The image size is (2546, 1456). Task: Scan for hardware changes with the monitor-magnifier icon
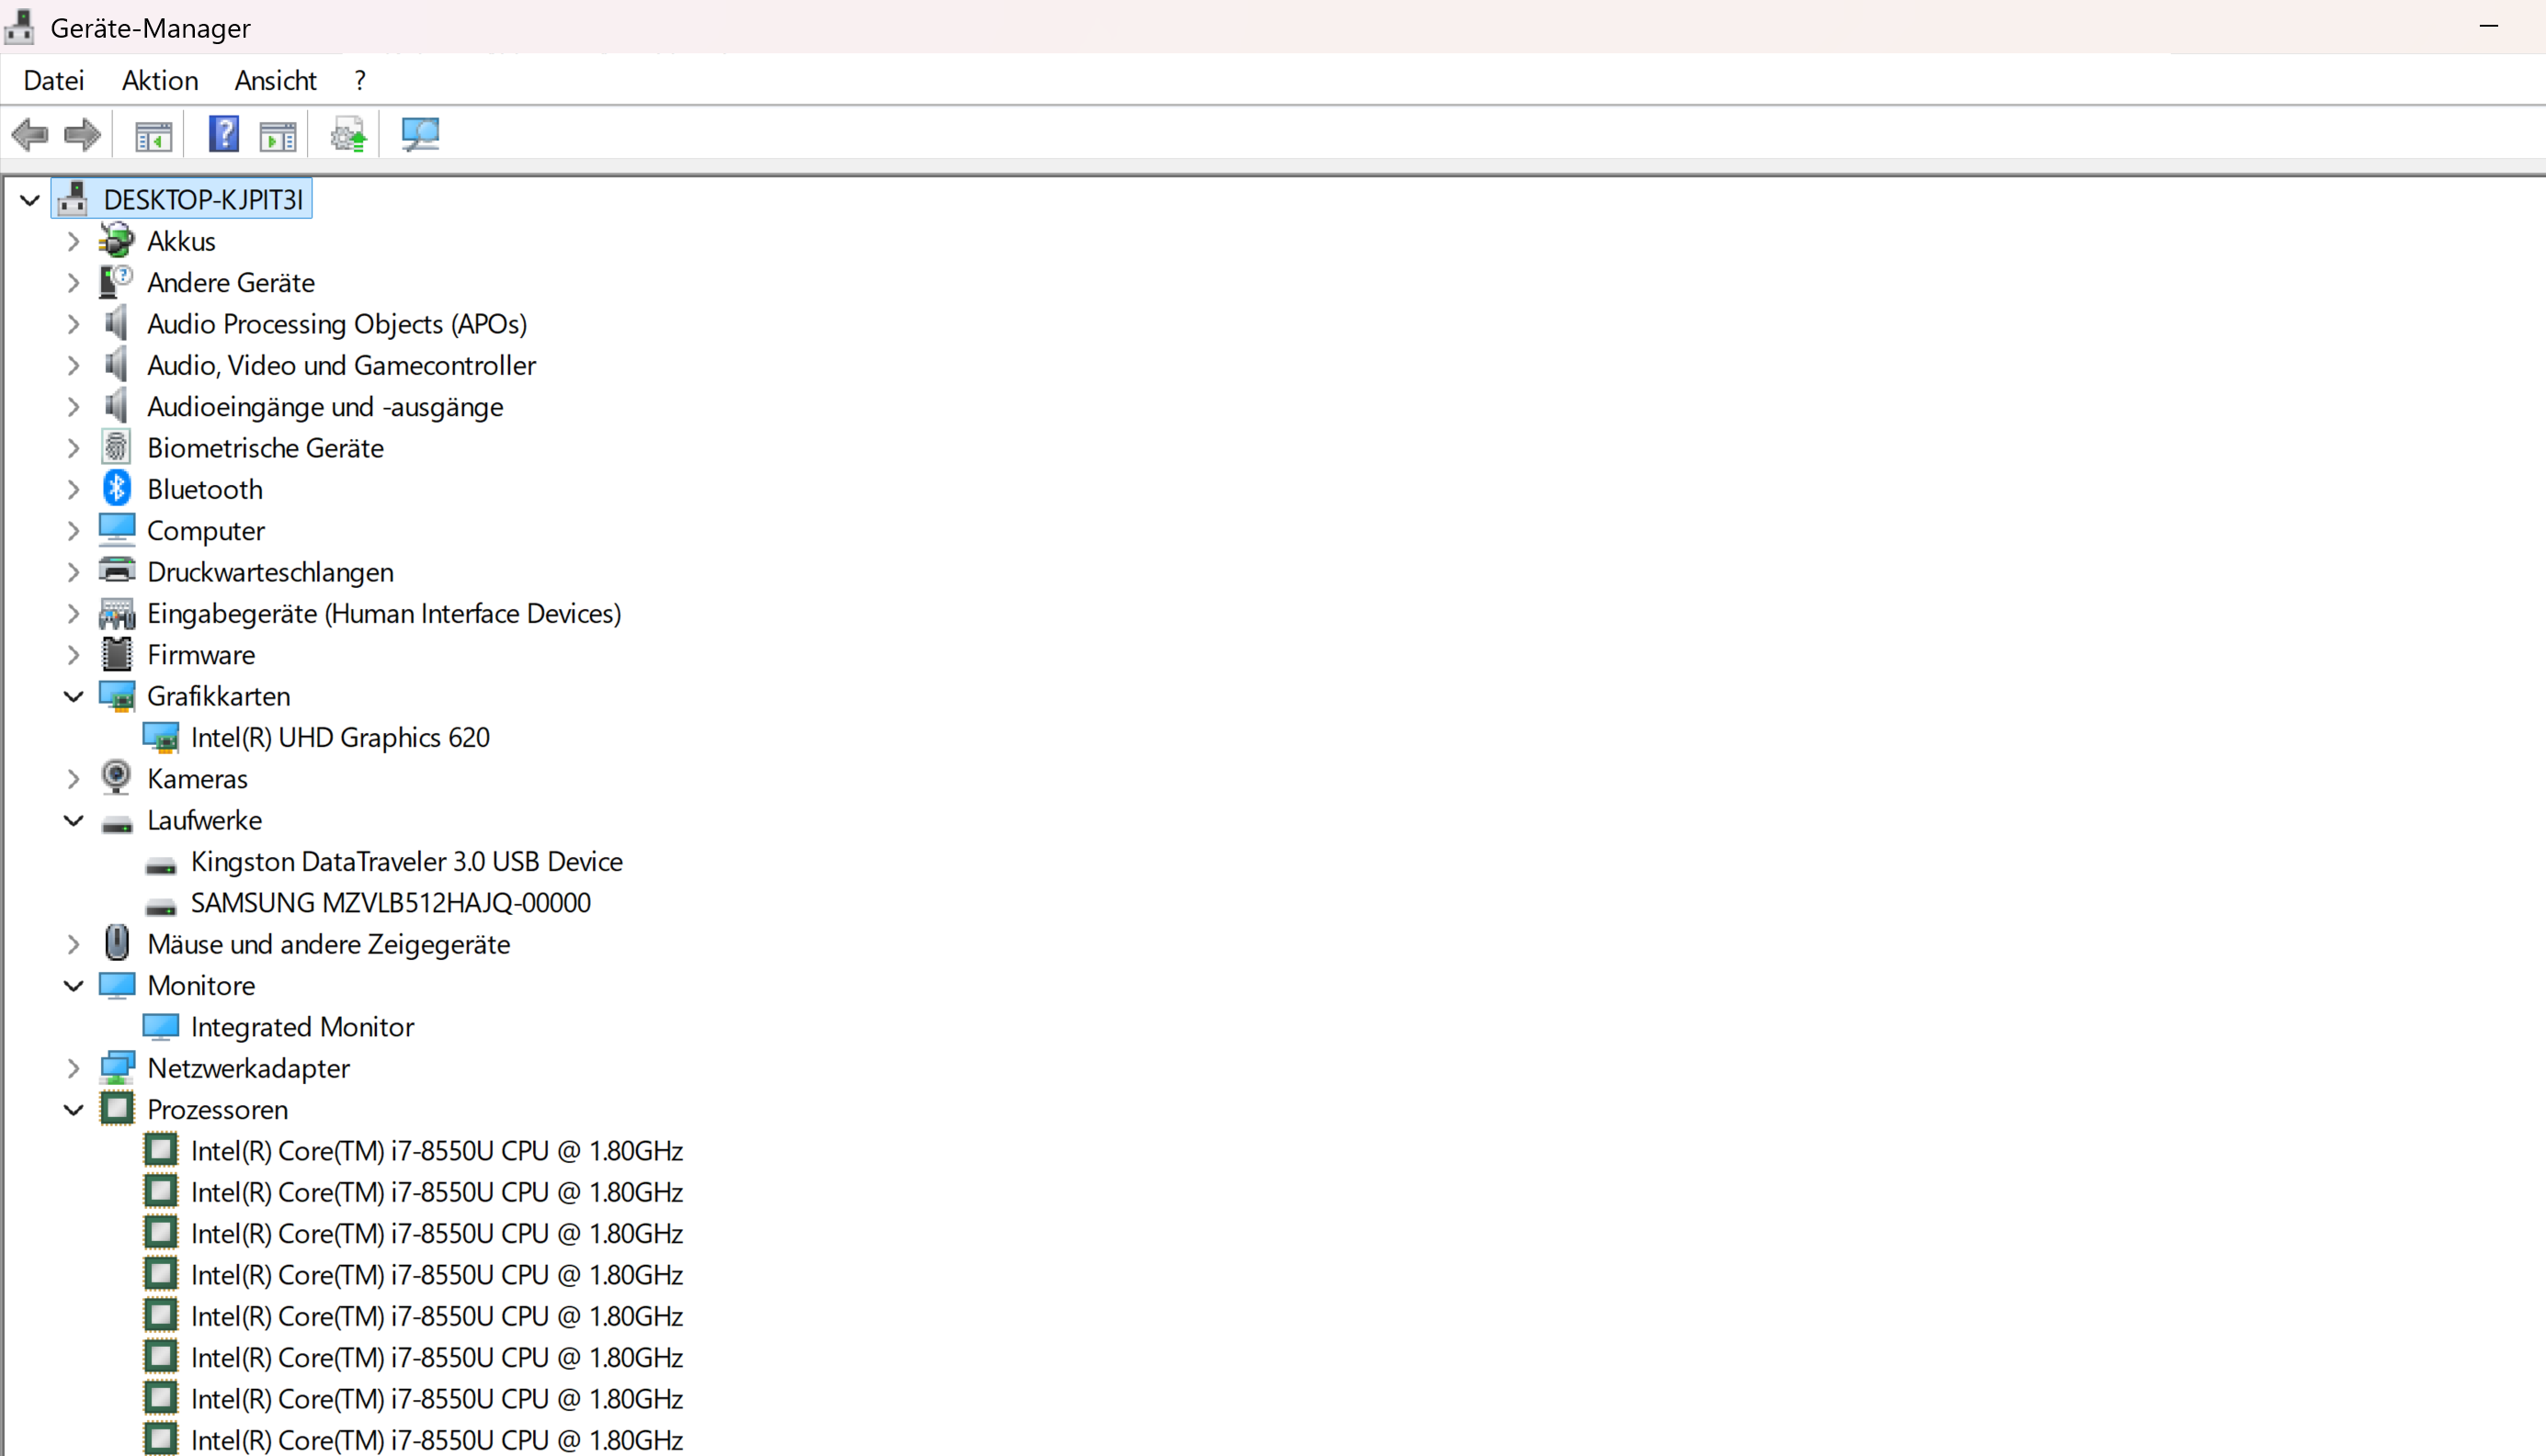[x=420, y=134]
